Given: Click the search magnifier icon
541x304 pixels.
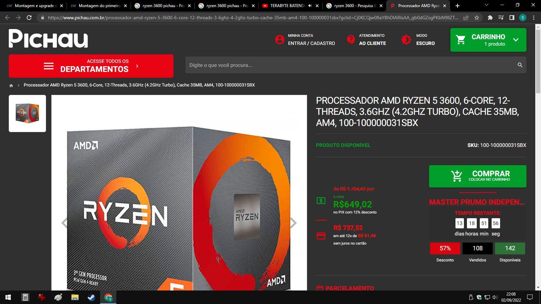Looking at the screenshot, I should (x=520, y=65).
